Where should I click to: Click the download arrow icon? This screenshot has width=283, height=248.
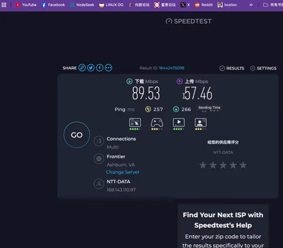129,81
